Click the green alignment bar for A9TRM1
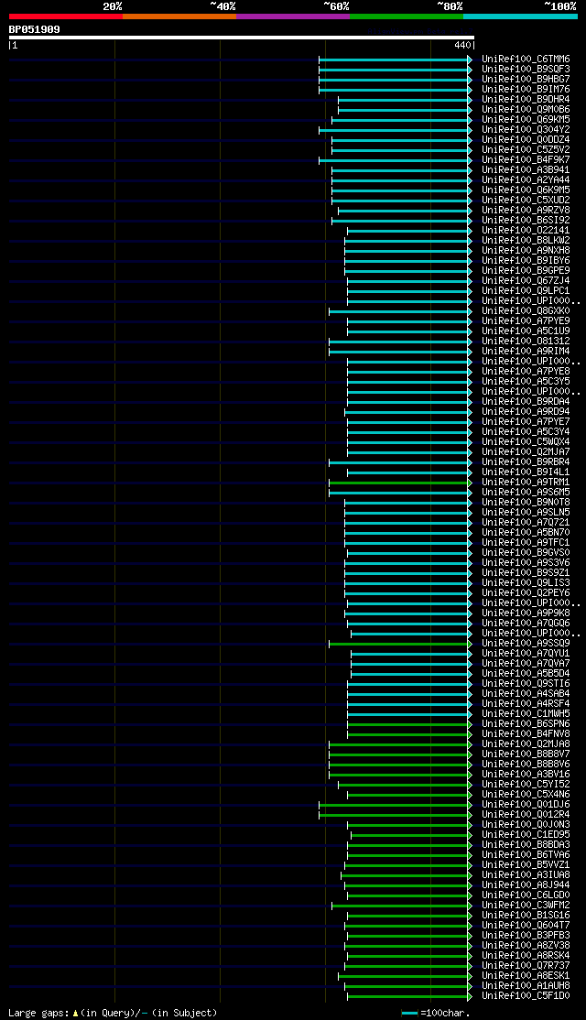Image resolution: width=586 pixels, height=1020 pixels. 399,483
